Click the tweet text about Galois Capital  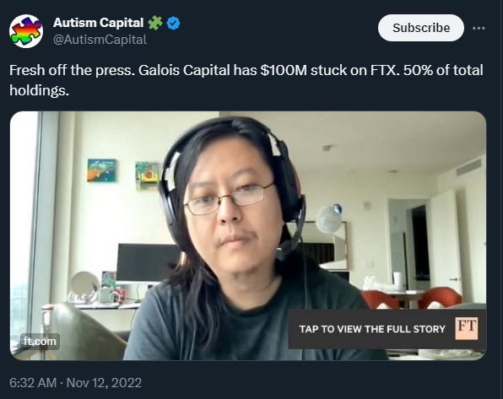tap(246, 80)
